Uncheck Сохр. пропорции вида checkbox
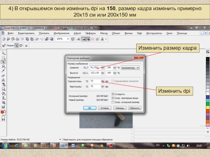The image size is (210, 157). (113, 98)
